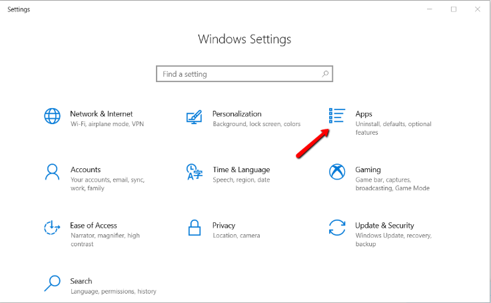Minimize the Settings window
The width and height of the screenshot is (491, 303).
pos(430,9)
